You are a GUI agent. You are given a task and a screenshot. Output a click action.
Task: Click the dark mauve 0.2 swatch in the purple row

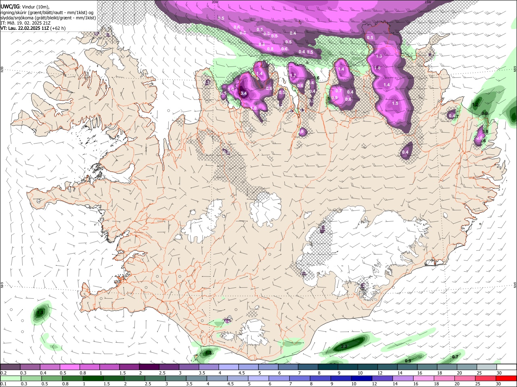[10, 367]
